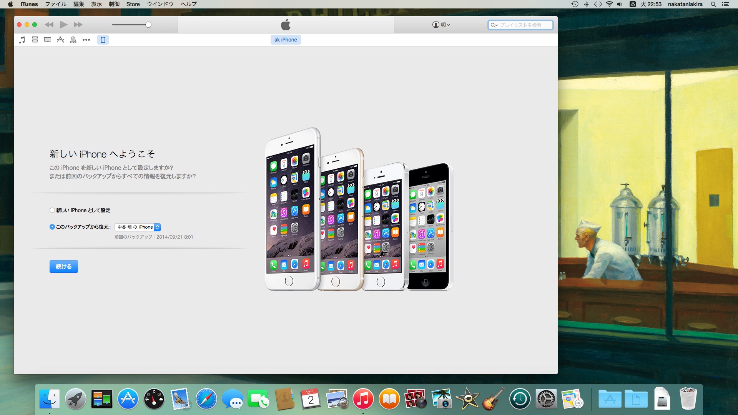Select 新しい iPhone として設定 radio button

(52, 210)
